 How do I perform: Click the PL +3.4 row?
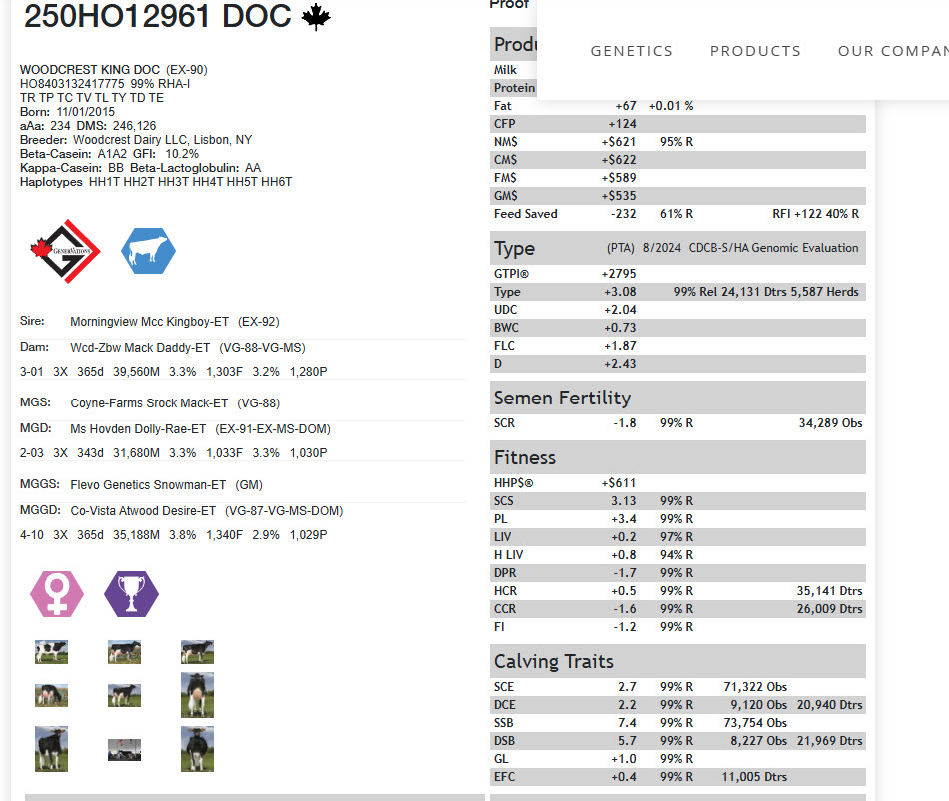click(678, 519)
